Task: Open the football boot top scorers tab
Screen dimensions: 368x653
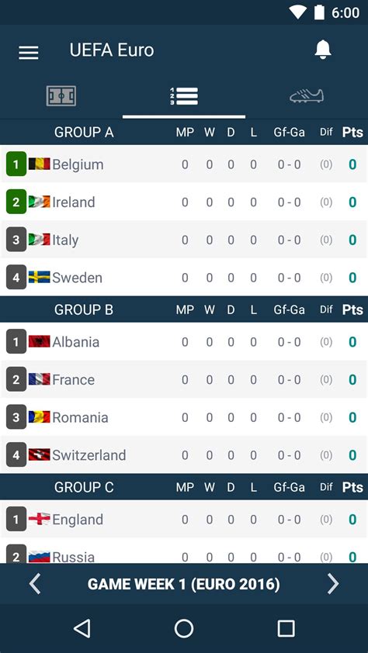Action: click(x=307, y=96)
